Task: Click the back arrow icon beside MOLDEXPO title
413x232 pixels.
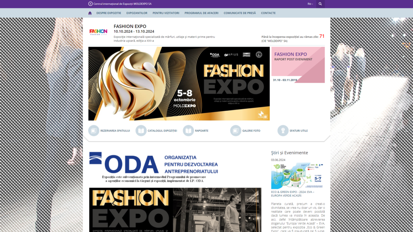Action: tap(90, 4)
